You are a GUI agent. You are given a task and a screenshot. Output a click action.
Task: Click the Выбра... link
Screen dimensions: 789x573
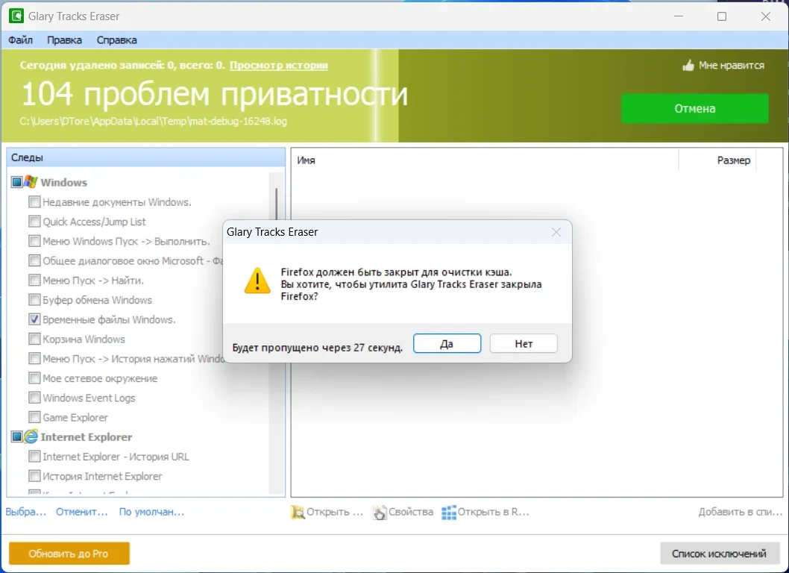[x=25, y=512]
